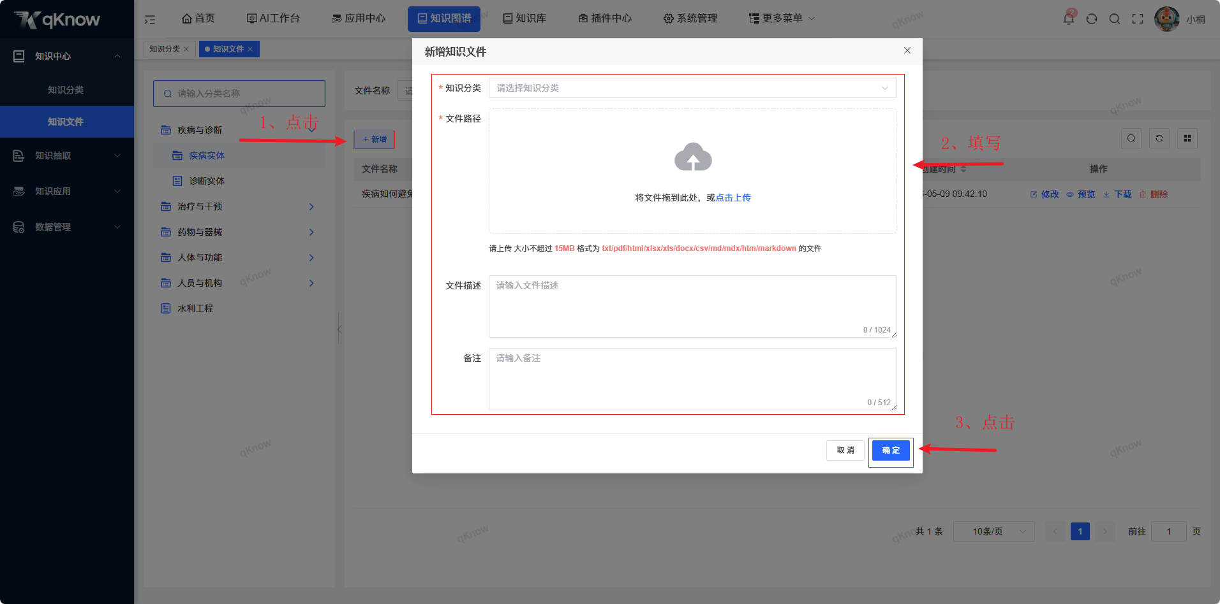Click the 取消 button

[x=845, y=450]
